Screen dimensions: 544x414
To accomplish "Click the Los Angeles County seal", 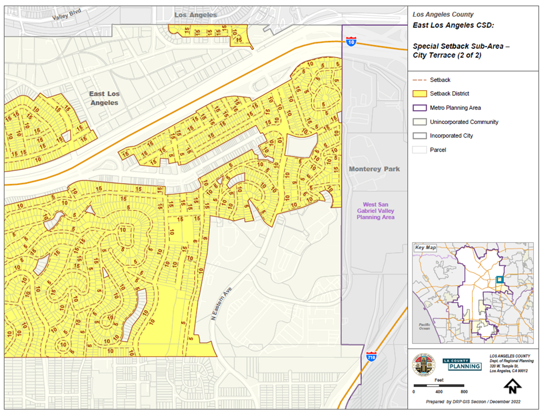I will click(424, 365).
